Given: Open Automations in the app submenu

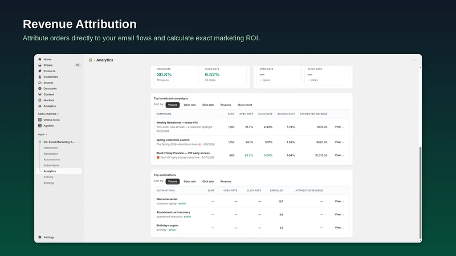Looking at the screenshot, I should [52, 159].
